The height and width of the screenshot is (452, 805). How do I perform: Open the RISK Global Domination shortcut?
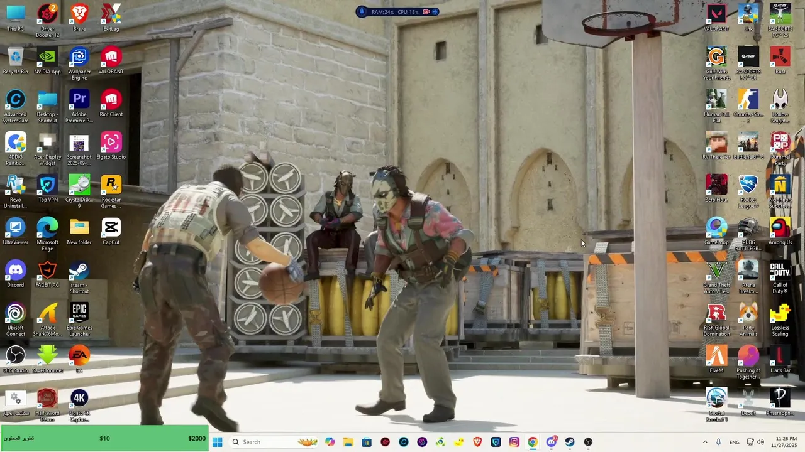(716, 319)
